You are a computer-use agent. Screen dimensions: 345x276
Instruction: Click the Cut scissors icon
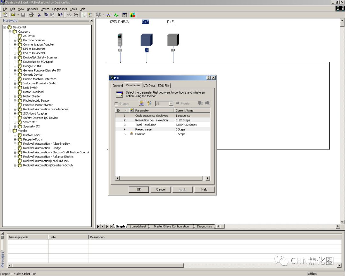click(x=39, y=15)
